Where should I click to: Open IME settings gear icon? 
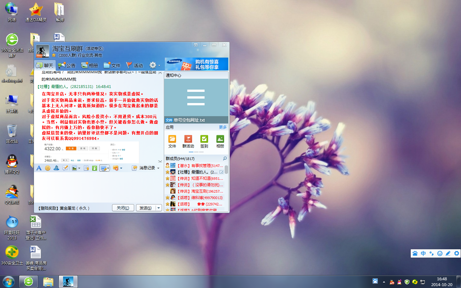coord(457,253)
